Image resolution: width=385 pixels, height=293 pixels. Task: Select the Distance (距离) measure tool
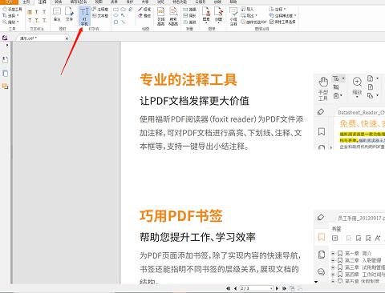click(189, 10)
